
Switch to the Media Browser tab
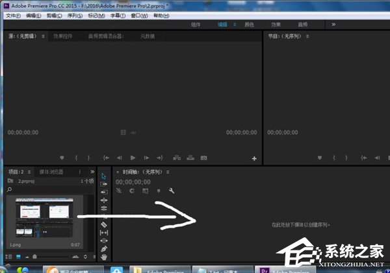pyautogui.click(x=51, y=172)
